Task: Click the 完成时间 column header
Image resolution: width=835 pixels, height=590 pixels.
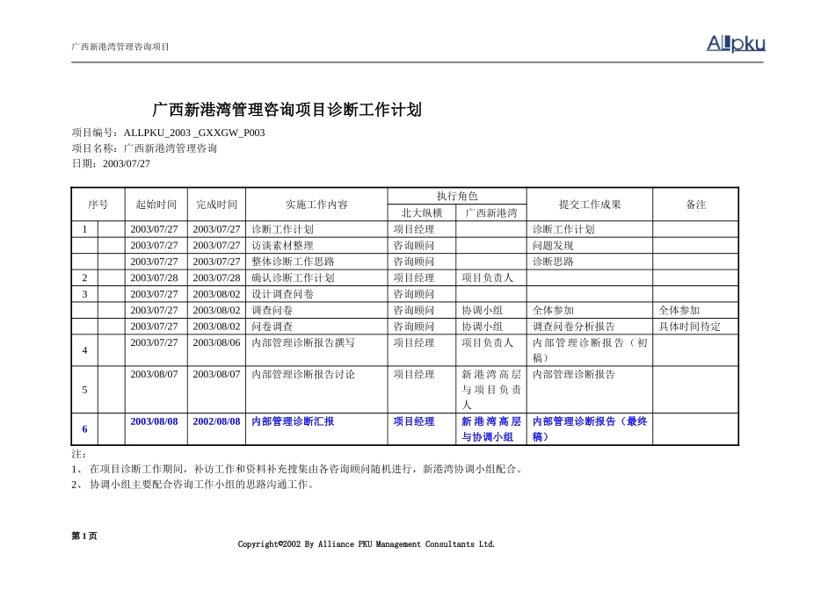Action: 216,205
